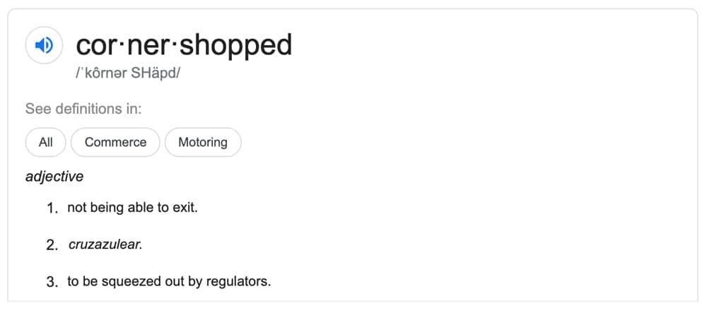
Task: Switch to the Commerce definitions filter
Action: 115,142
